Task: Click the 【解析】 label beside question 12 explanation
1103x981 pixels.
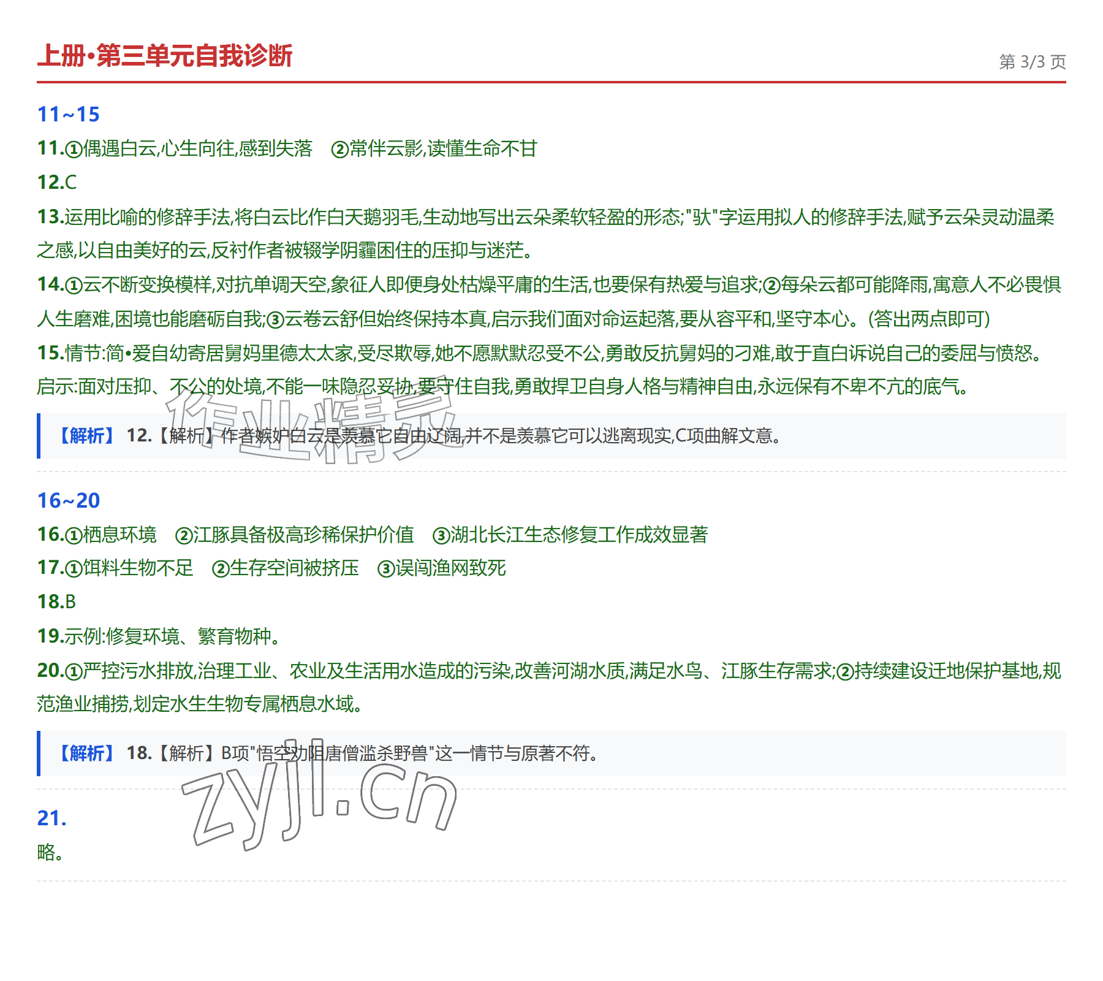Action: coord(87,436)
